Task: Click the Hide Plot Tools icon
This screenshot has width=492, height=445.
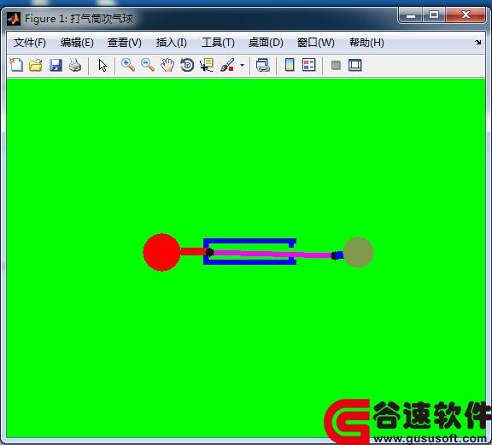Action: 336,65
